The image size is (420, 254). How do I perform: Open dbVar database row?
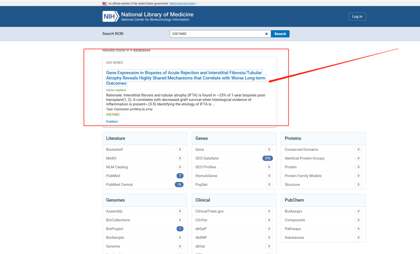click(234, 246)
